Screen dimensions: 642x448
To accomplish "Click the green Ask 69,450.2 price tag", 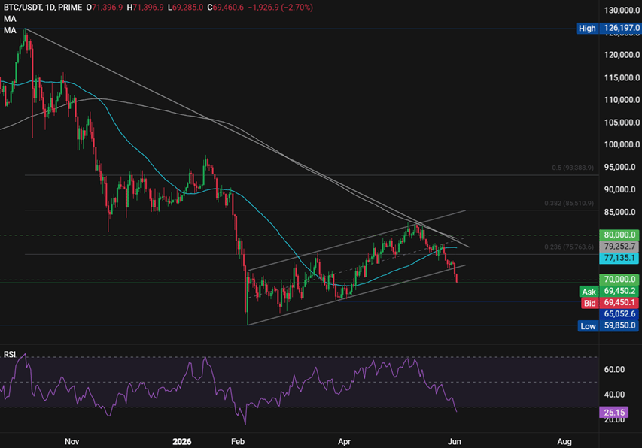I will tap(609, 292).
